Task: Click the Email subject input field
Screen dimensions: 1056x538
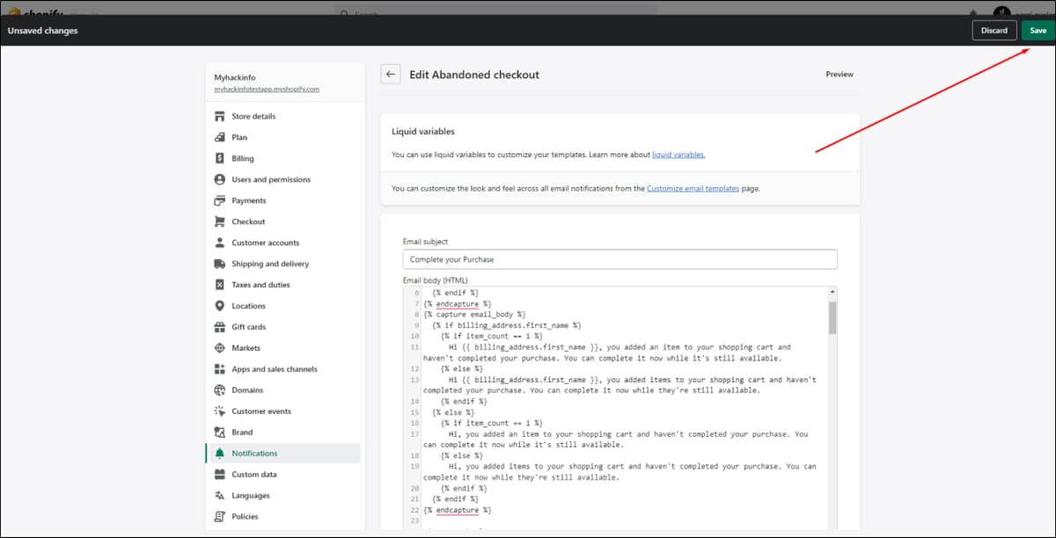Action: pos(620,259)
